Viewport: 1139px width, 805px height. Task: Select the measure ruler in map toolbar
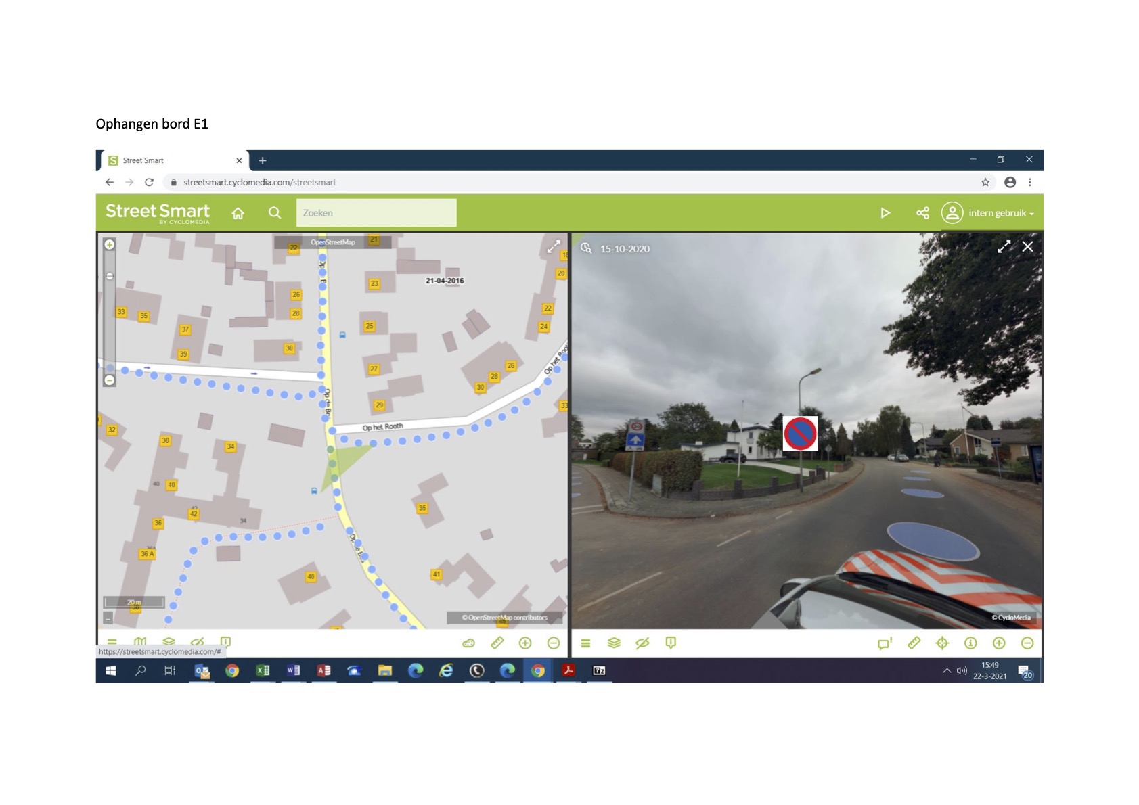click(497, 643)
